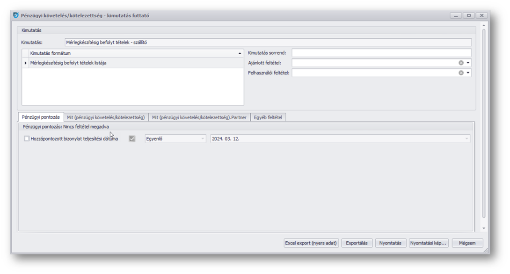The image size is (510, 274).
Task: Click the Excel export (nyers adat) button
Action: [311, 243]
